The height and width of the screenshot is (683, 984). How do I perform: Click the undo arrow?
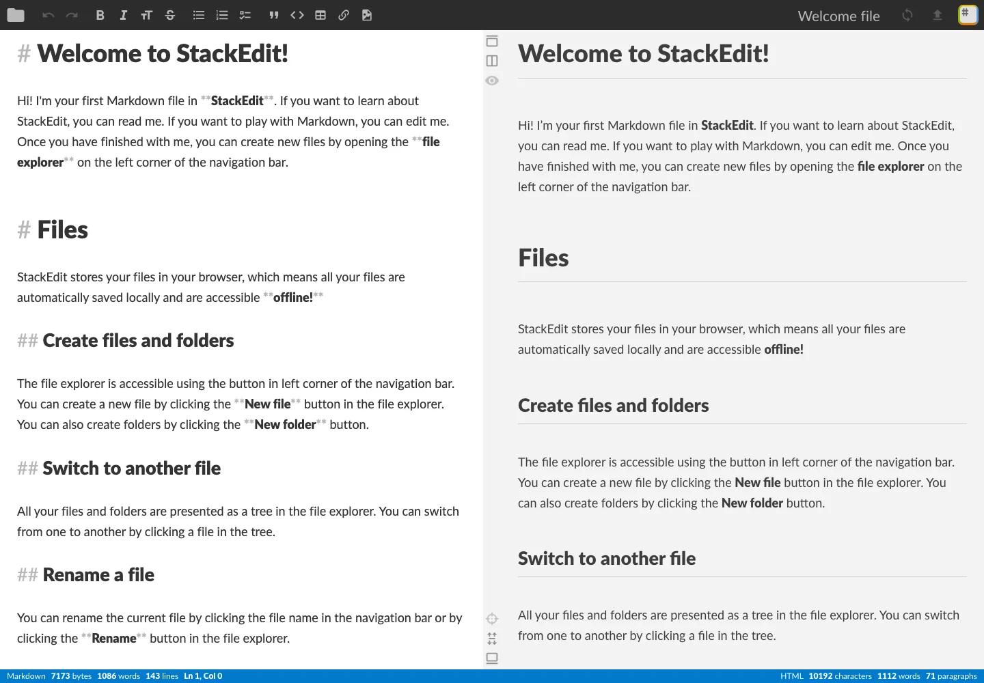(48, 15)
